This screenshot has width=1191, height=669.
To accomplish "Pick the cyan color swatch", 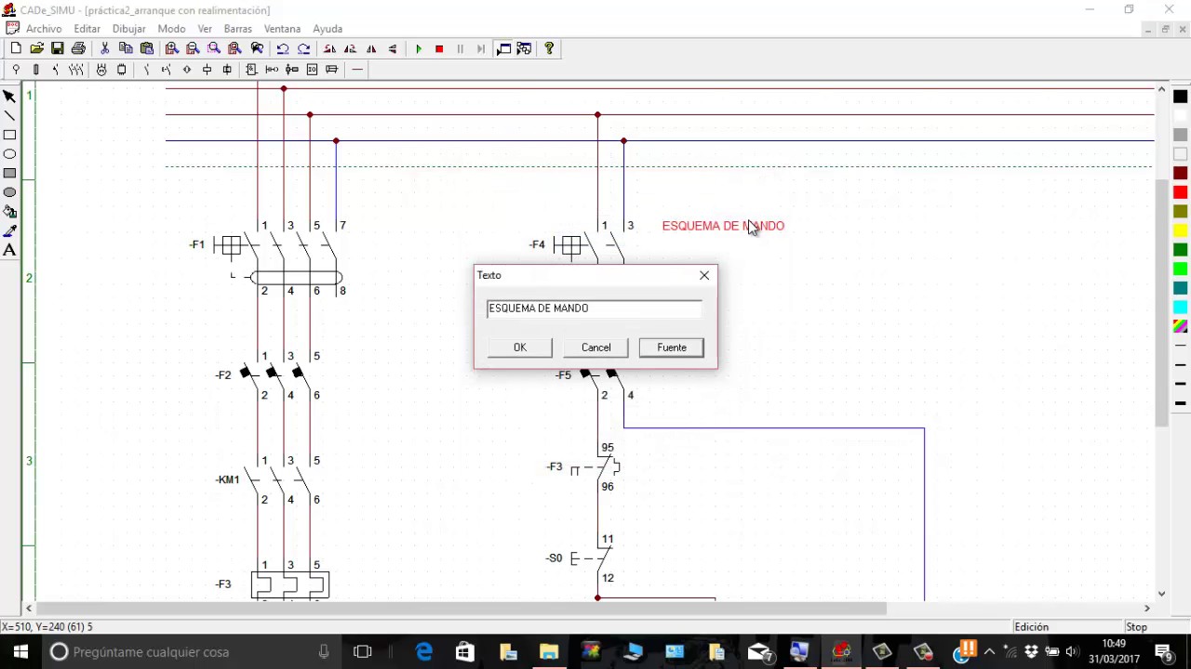I will (x=1180, y=308).
